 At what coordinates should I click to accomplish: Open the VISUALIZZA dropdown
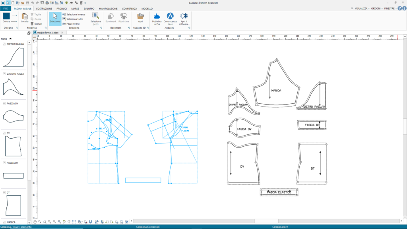pyautogui.click(x=362, y=9)
